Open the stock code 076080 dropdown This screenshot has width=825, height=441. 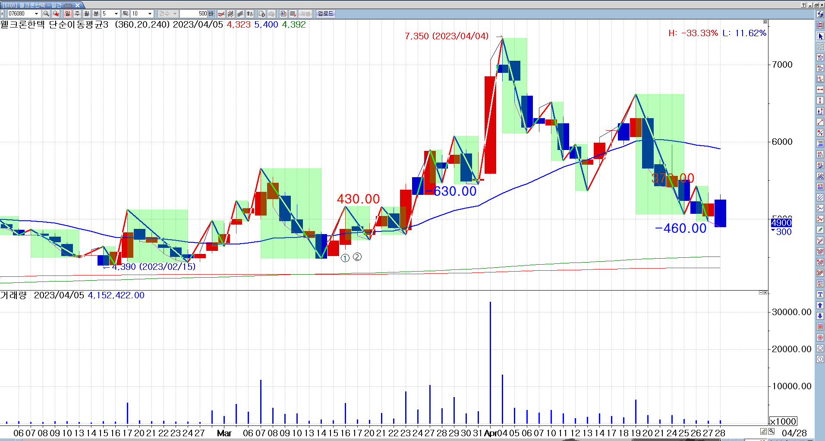pyautogui.click(x=36, y=14)
